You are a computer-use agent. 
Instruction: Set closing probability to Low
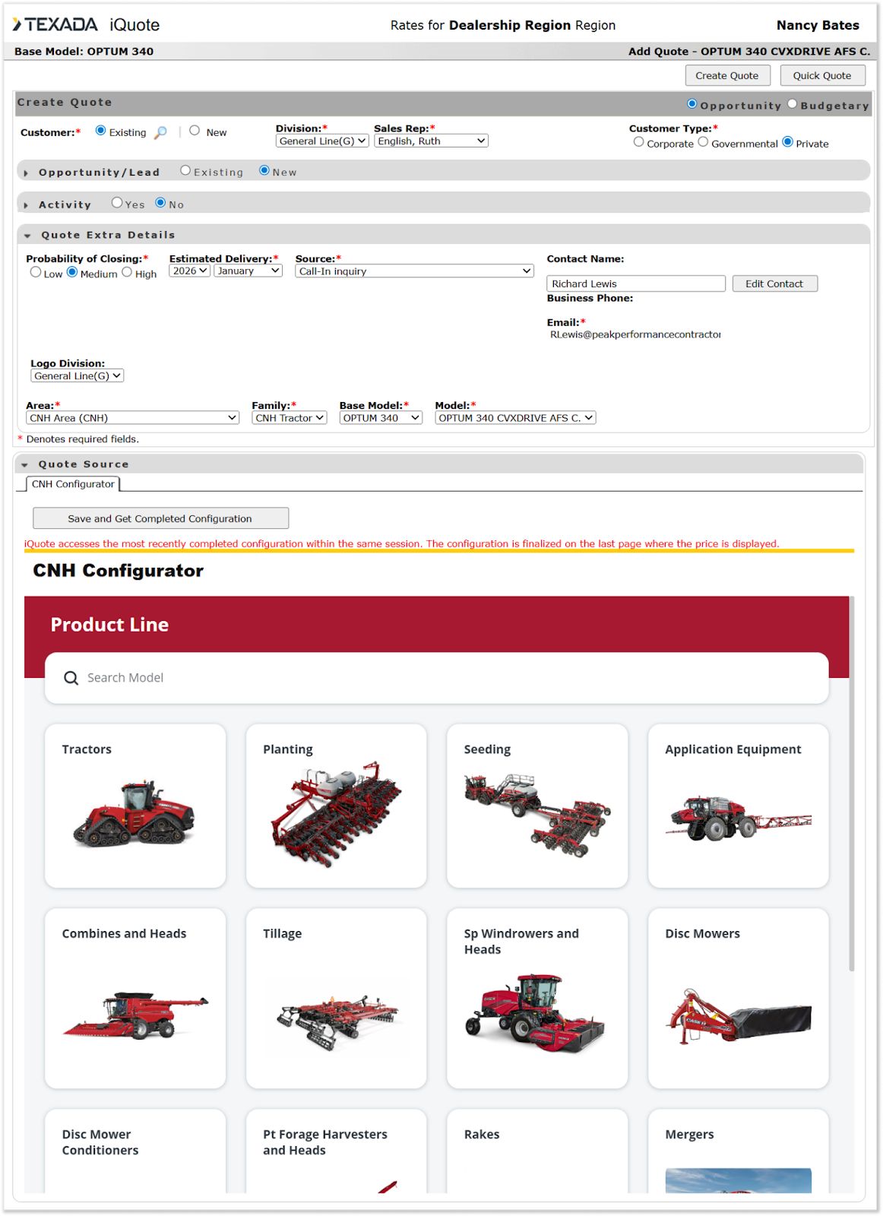(x=36, y=272)
